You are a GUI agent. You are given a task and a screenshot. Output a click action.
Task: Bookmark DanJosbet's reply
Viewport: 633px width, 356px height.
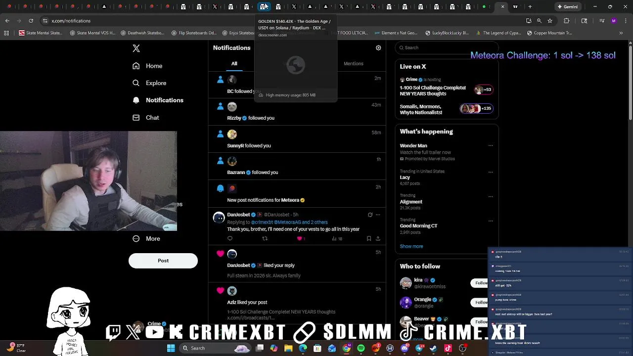tap(369, 238)
